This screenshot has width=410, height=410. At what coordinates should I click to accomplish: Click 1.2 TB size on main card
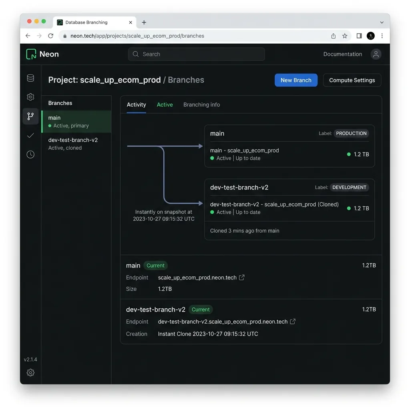(362, 154)
